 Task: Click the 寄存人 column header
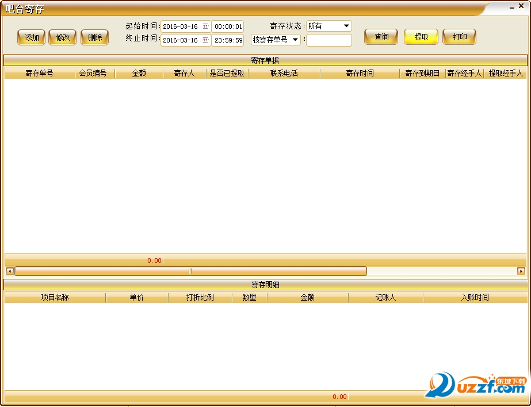tap(184, 73)
